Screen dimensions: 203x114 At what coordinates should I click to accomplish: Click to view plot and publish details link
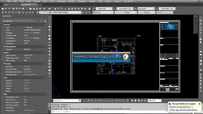click(184, 110)
